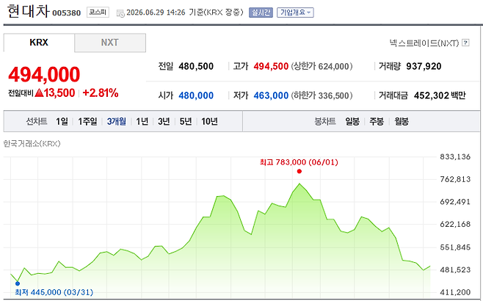Open the Nextrade (NXT) help question-mark icon

[x=465, y=43]
